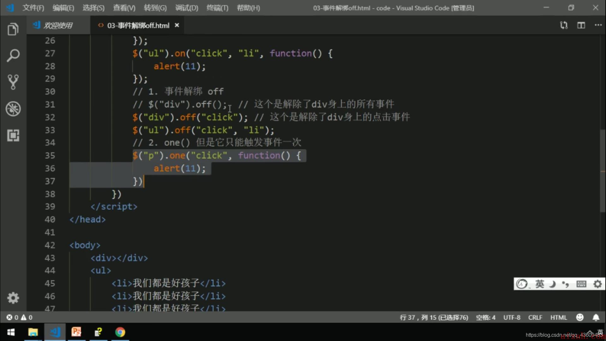Click line number 35 in the gutter
Viewport: 606px width, 341px height.
[50, 156]
